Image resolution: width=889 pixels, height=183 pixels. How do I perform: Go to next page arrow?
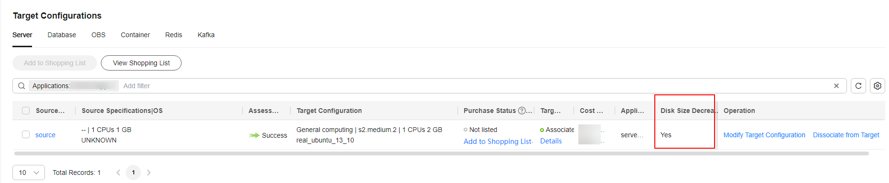coord(149,173)
